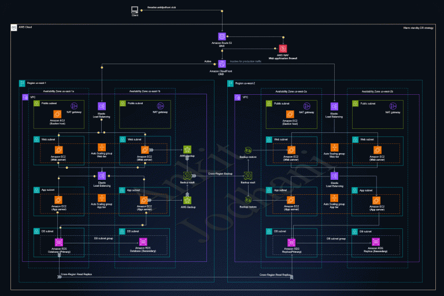The width and height of the screenshot is (444, 296).
Task: Select the Region us-east-1 flag icon
Action: point(22,83)
